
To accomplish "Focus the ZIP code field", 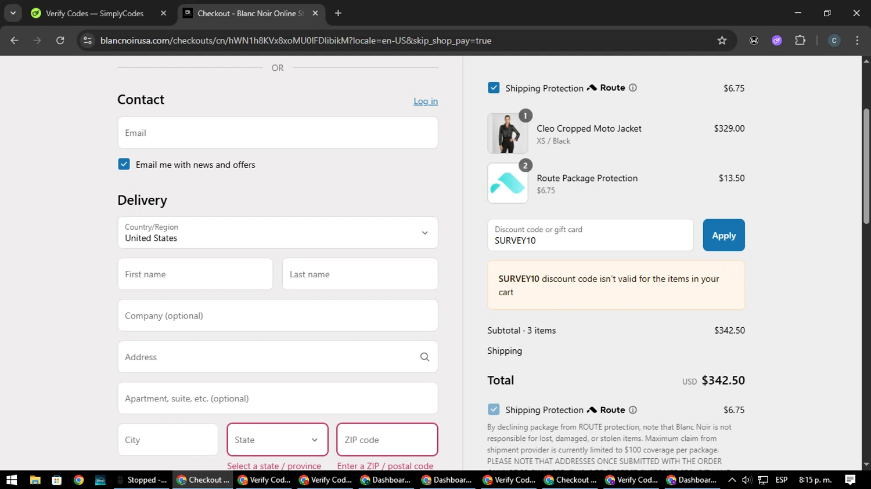I will [x=387, y=440].
